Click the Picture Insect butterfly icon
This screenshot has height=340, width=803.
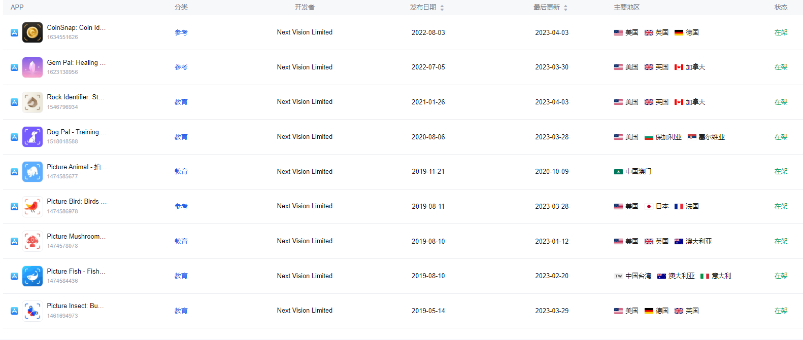pyautogui.click(x=32, y=311)
